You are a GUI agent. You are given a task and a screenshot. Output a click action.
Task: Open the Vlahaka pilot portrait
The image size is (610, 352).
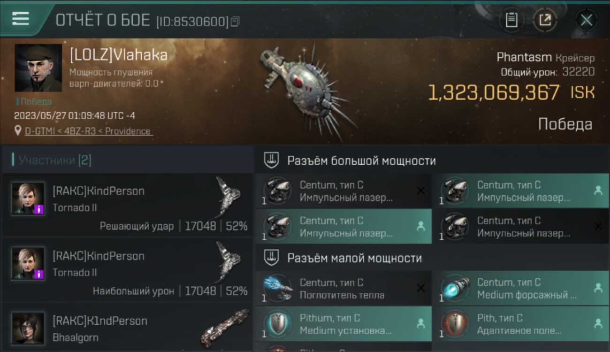(38, 68)
